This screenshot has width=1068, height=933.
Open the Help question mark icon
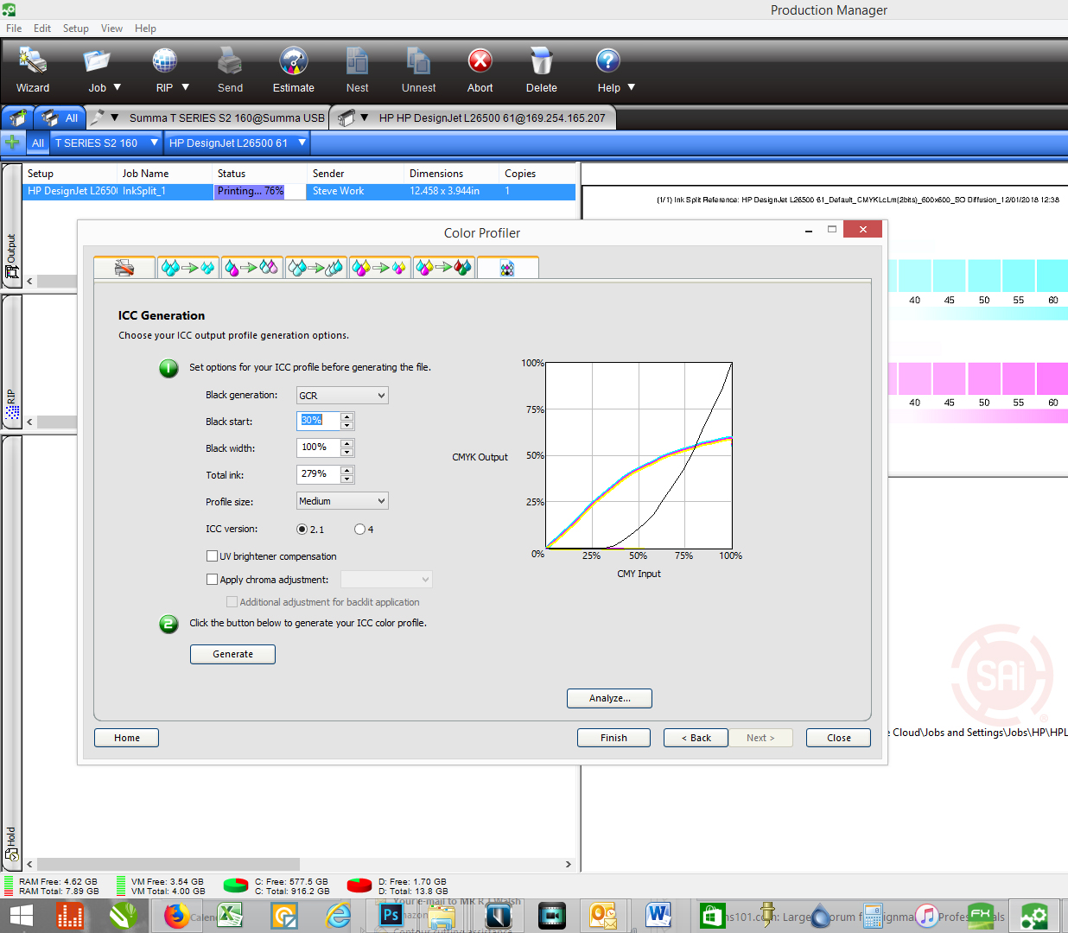(x=608, y=60)
